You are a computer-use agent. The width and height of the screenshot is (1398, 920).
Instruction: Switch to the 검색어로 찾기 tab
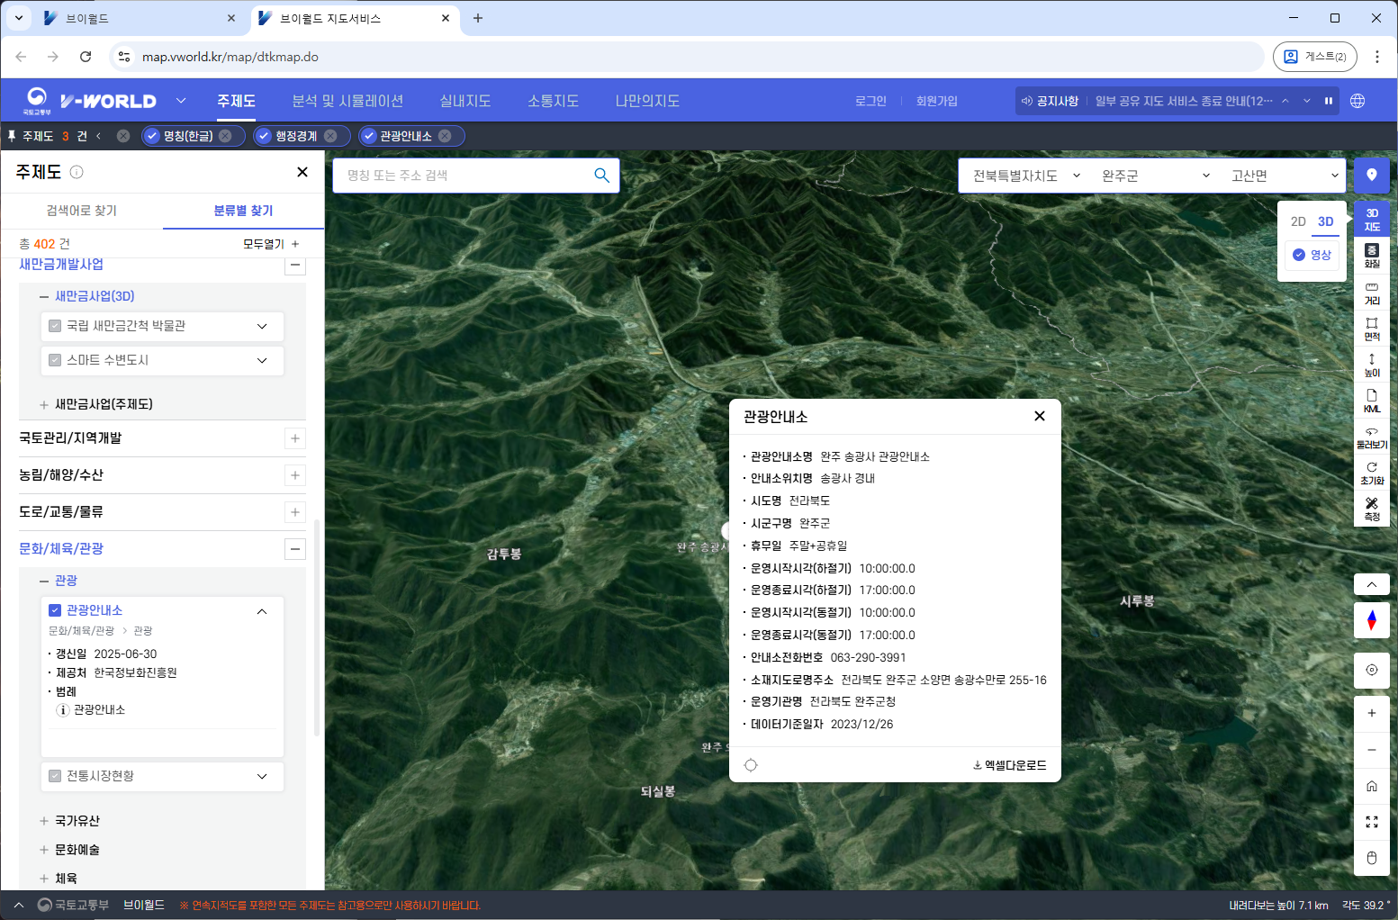[x=82, y=211]
